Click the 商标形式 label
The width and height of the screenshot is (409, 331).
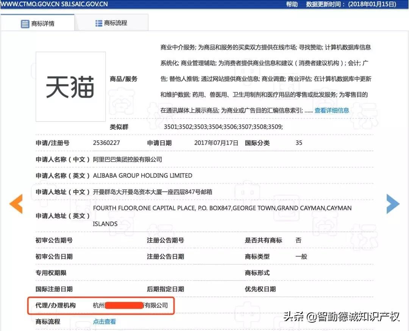[x=257, y=273]
